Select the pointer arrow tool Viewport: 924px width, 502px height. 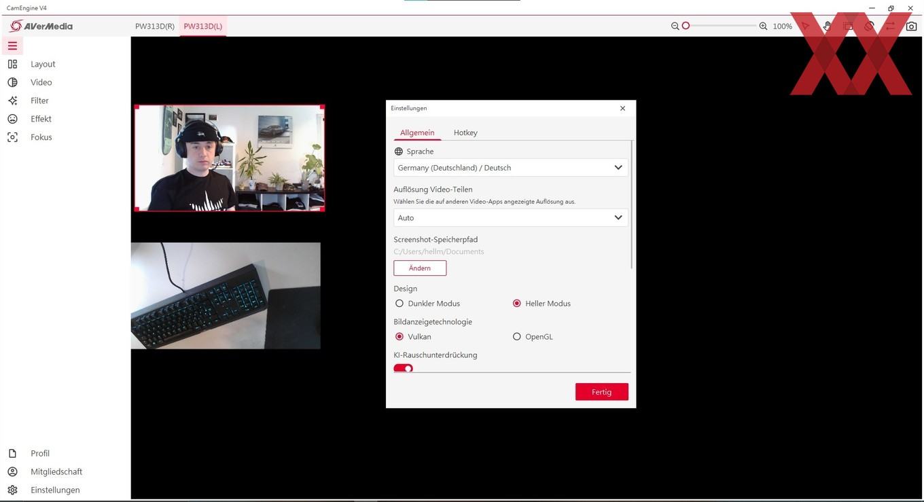tap(806, 26)
